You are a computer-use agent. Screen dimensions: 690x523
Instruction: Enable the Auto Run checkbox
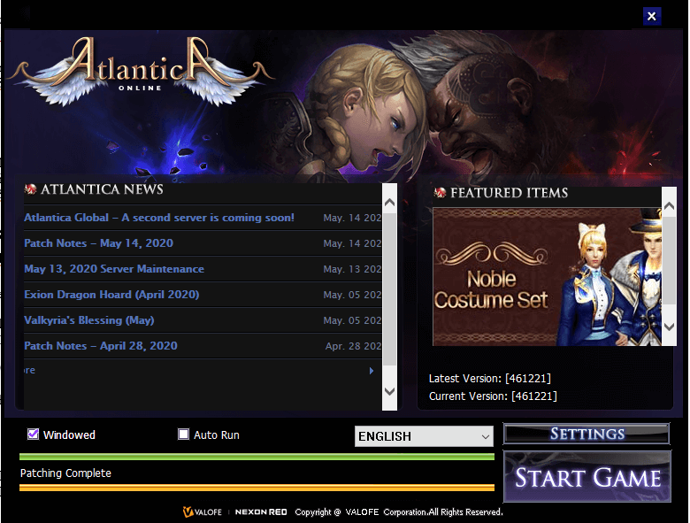(183, 435)
